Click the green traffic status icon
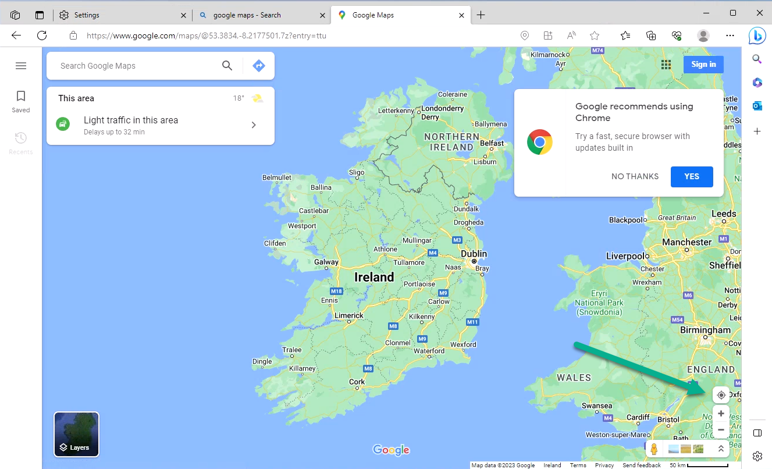 click(63, 124)
